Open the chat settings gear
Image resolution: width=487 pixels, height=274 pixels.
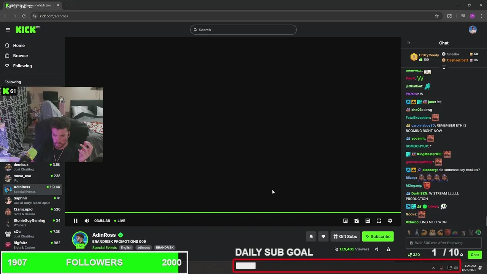pos(462,255)
